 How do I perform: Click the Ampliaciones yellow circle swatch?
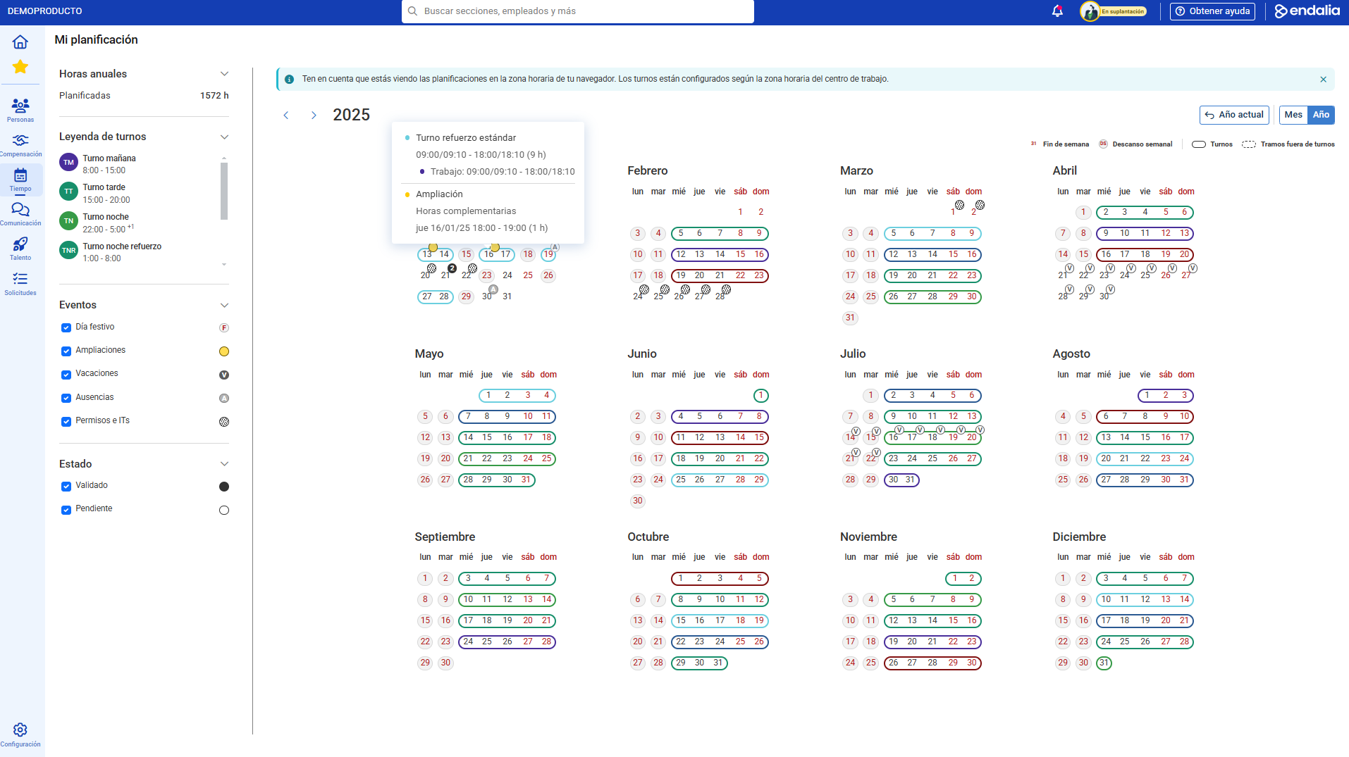coord(224,351)
